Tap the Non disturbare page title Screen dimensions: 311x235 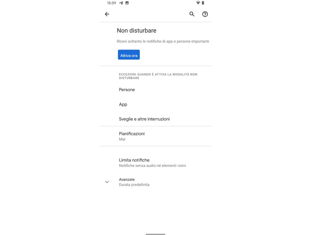[x=137, y=31]
